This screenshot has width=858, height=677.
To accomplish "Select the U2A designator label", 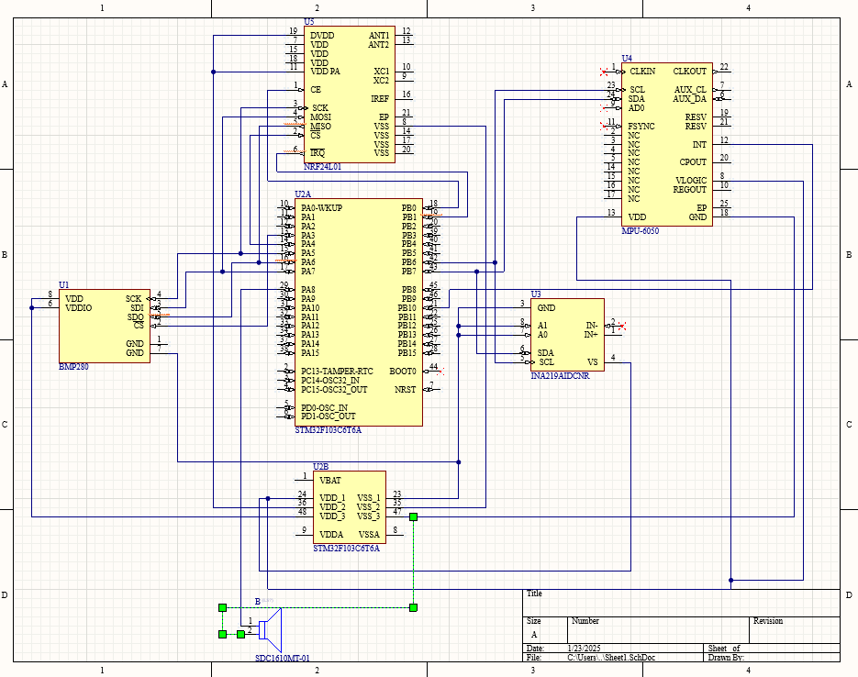I will (303, 194).
